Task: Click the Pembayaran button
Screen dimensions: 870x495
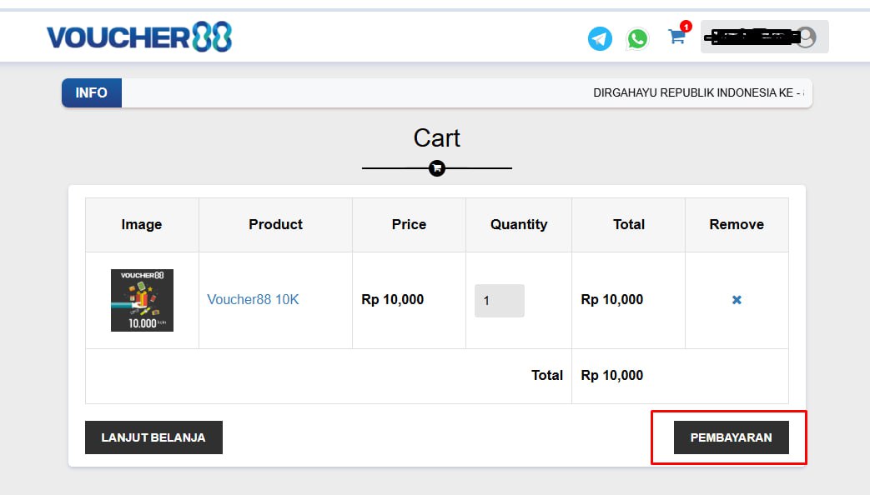Action: point(732,437)
